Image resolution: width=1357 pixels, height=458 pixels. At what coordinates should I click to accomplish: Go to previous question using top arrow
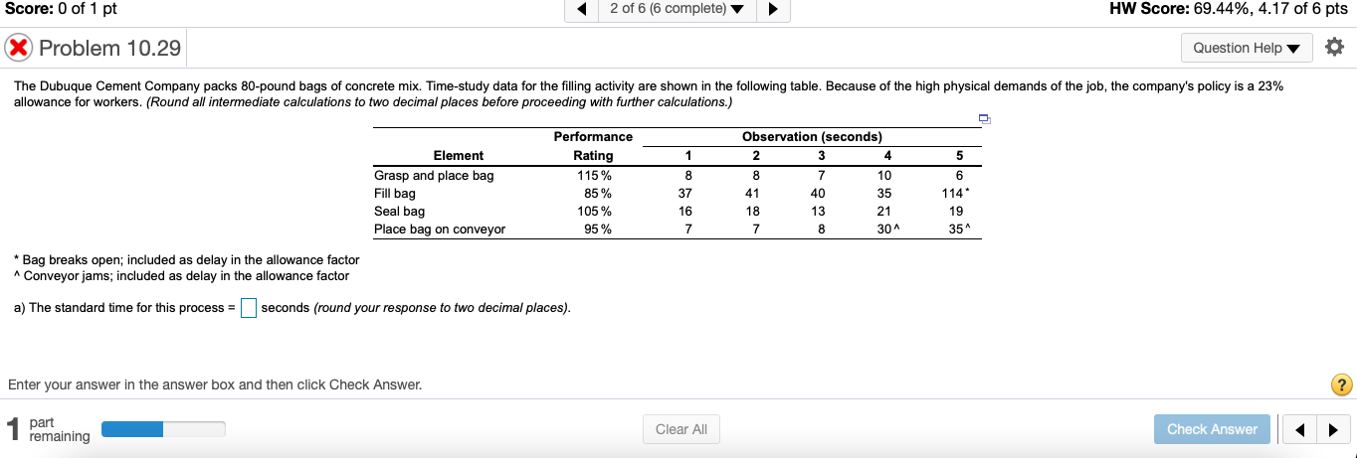coord(581,11)
